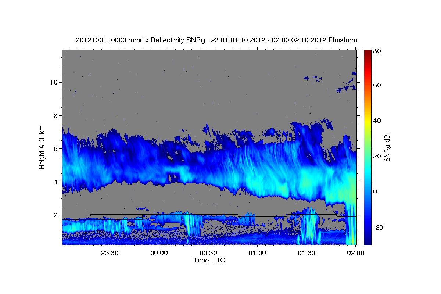Click the colorbar value 20
The image size is (441, 294).
[x=377, y=156]
